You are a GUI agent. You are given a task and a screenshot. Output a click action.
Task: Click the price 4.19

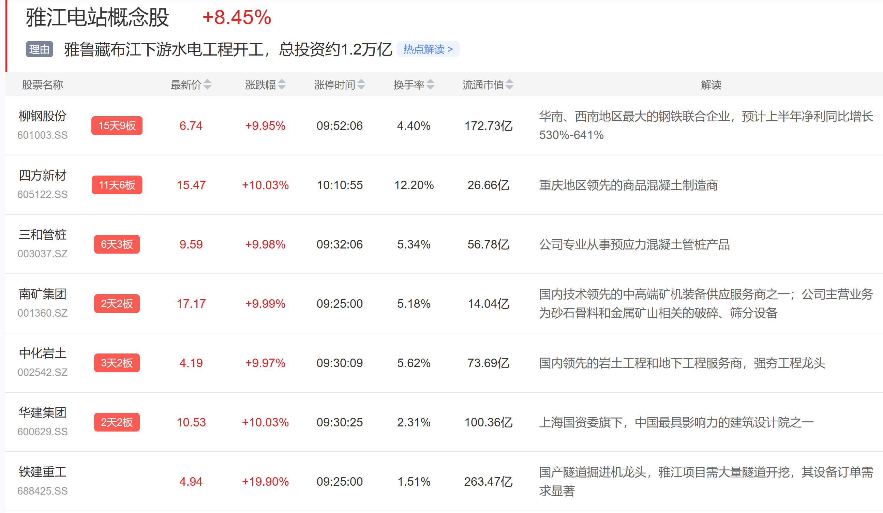[191, 363]
